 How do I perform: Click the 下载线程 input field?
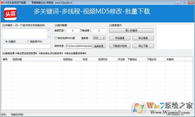(99, 31)
